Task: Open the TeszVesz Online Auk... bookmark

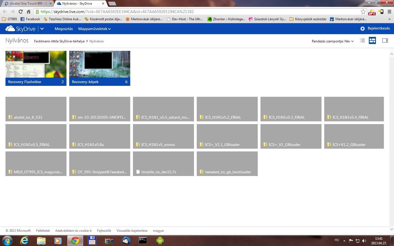Action: point(62,19)
